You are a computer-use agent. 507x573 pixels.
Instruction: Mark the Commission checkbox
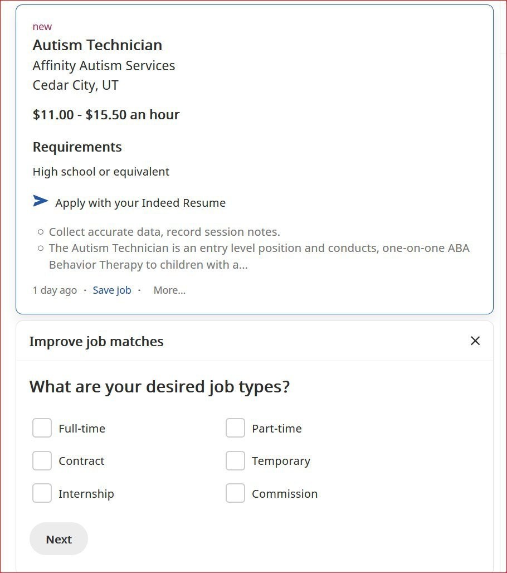tap(235, 493)
